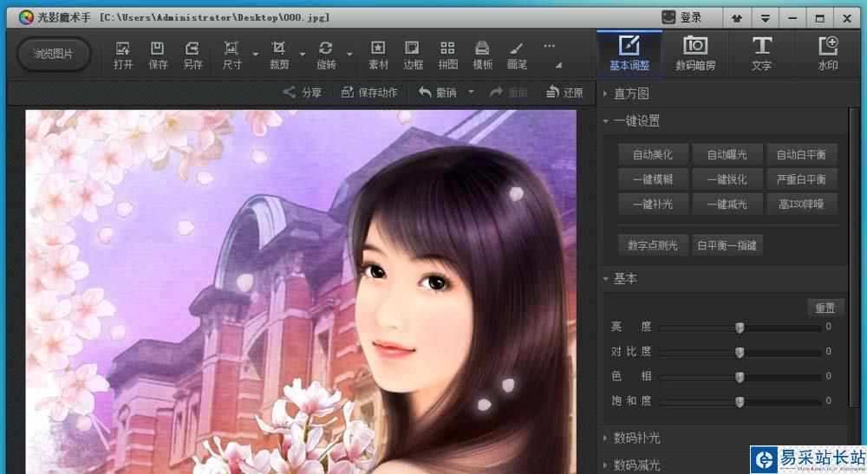Apply 自动白平衡 auto white balance

tap(801, 155)
